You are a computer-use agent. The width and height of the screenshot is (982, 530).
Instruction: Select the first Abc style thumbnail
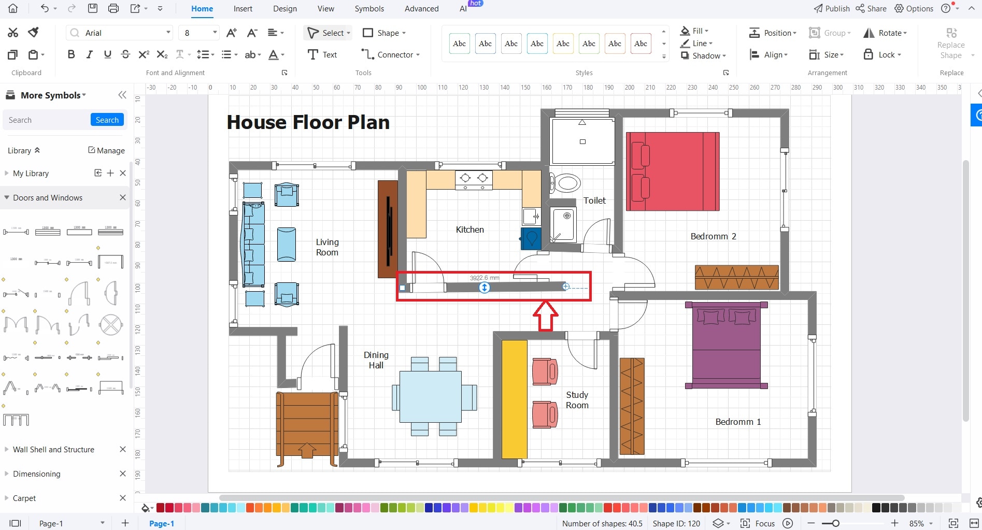pyautogui.click(x=459, y=44)
